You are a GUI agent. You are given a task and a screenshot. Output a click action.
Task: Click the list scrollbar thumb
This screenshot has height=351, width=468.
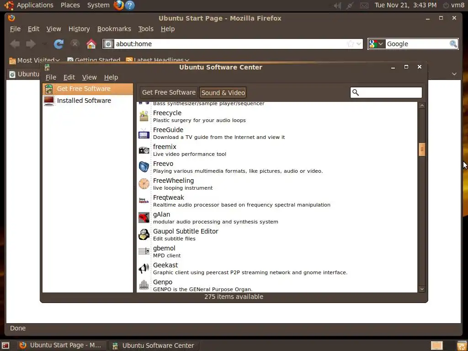pos(422,149)
